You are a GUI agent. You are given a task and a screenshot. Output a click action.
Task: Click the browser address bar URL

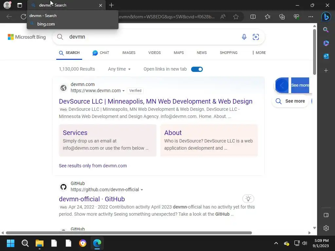tap(166, 17)
